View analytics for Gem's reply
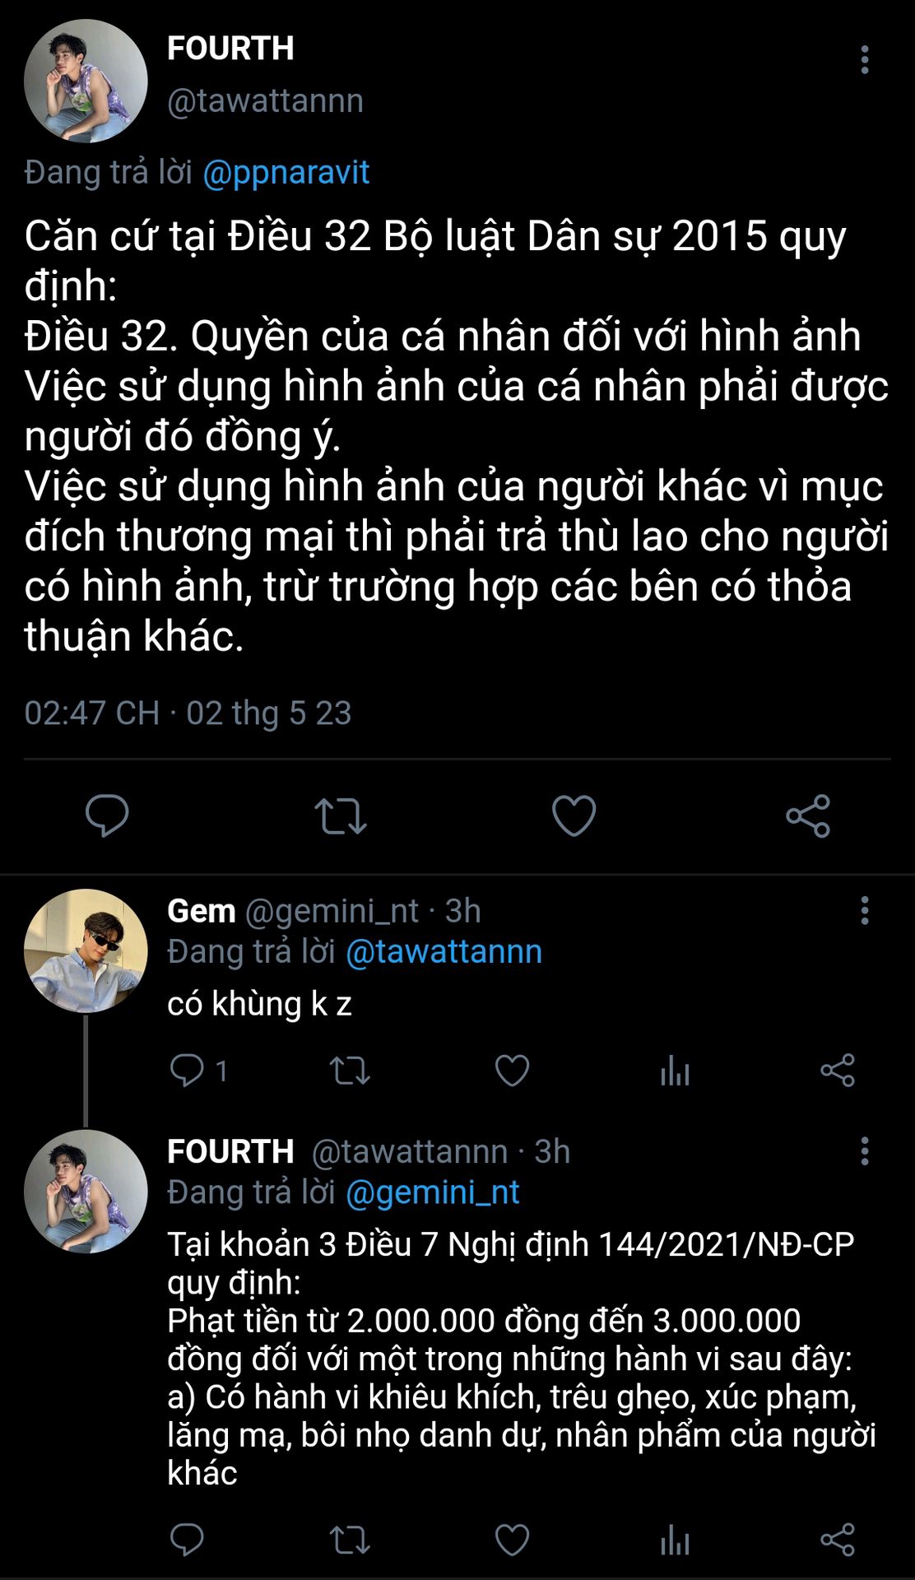Viewport: 915px width, 1580px height. point(675,1071)
